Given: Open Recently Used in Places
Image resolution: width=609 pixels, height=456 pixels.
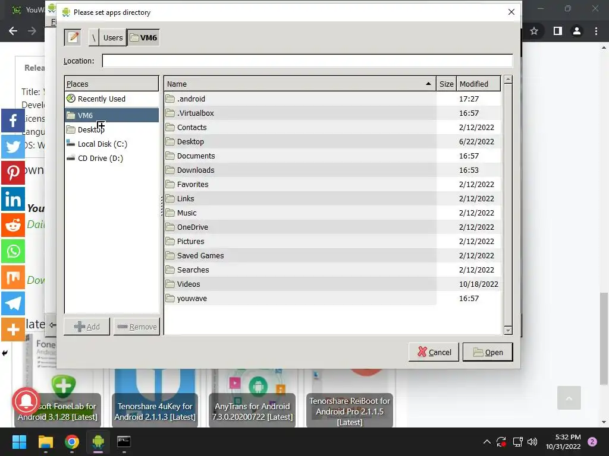Looking at the screenshot, I should pos(111,99).
